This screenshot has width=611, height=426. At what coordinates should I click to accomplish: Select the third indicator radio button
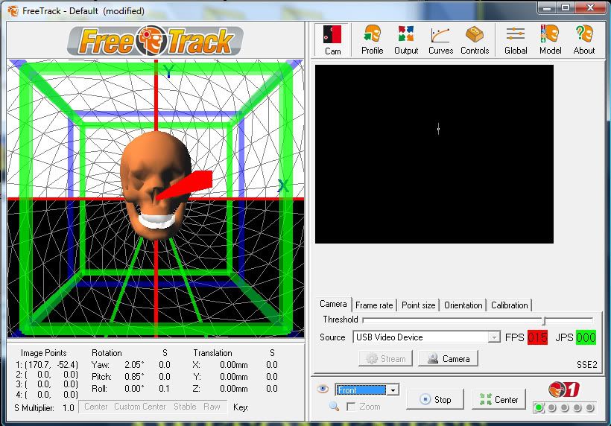564,407
